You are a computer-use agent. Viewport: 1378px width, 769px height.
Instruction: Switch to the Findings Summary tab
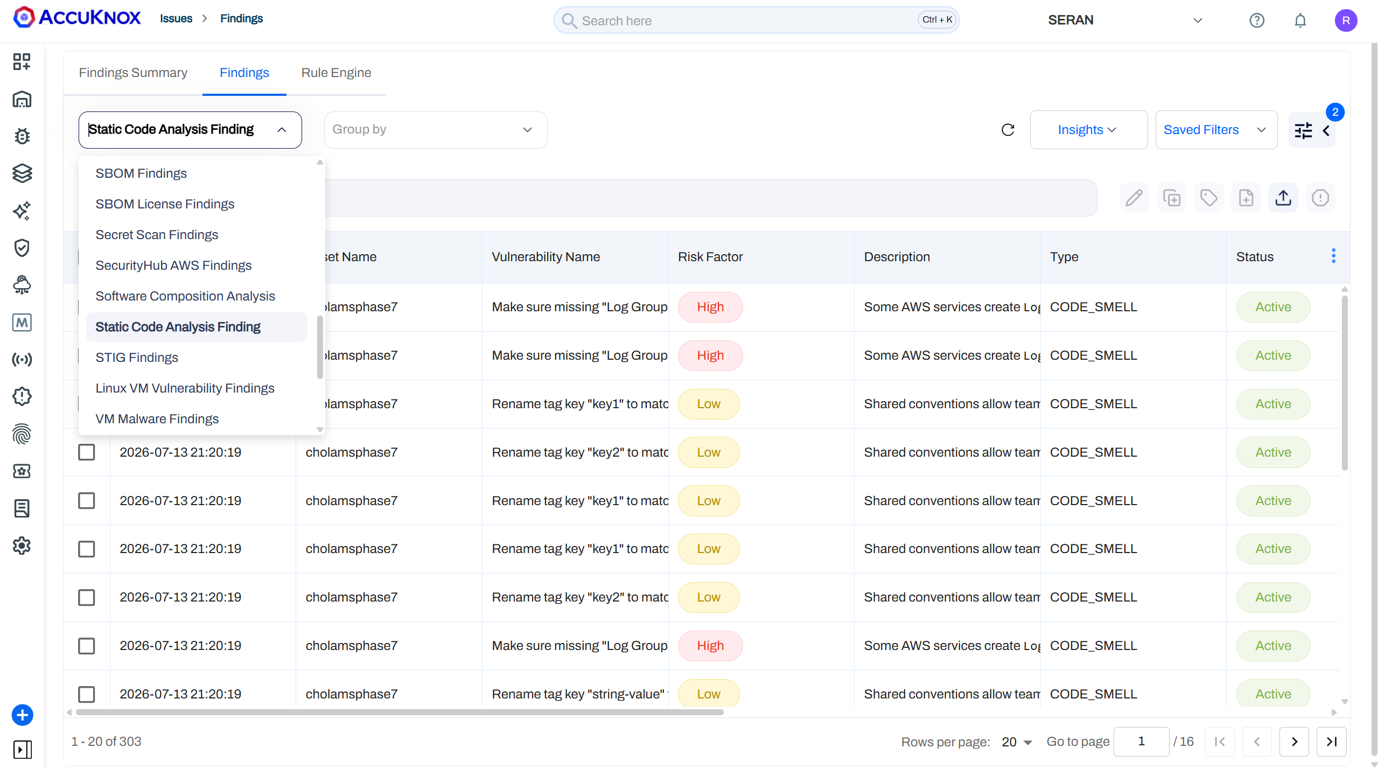(133, 73)
